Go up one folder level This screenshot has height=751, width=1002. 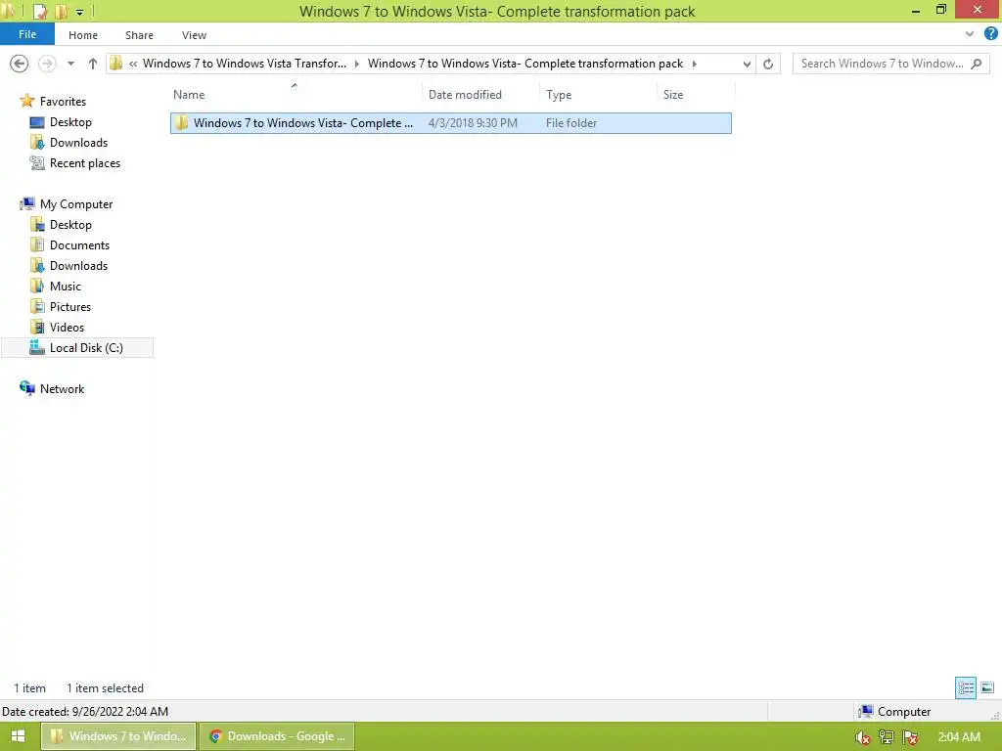click(x=93, y=64)
